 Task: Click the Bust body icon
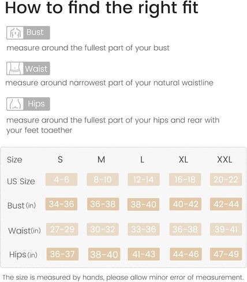15,33
